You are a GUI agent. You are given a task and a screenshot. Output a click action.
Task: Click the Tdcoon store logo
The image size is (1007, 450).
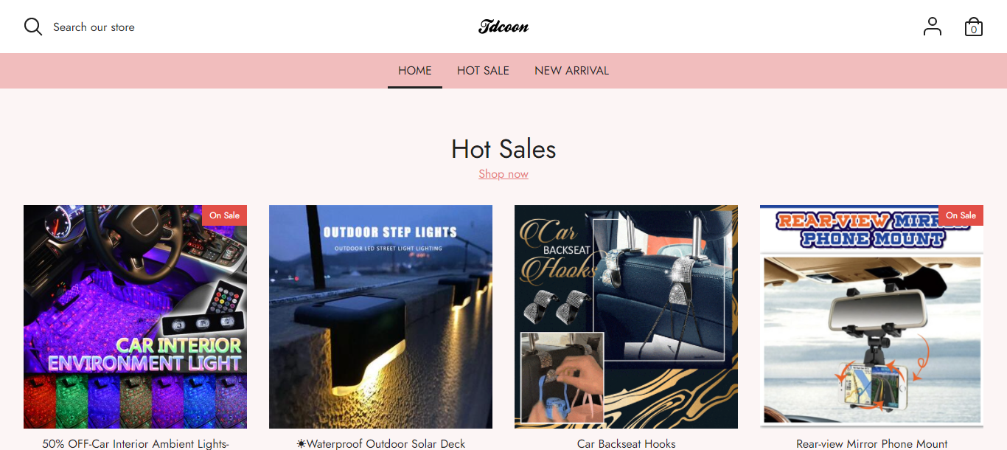[503, 27]
